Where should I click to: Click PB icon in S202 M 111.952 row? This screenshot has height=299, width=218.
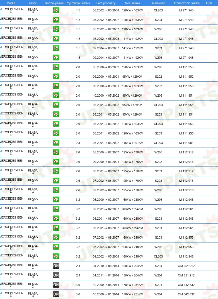click(56, 77)
